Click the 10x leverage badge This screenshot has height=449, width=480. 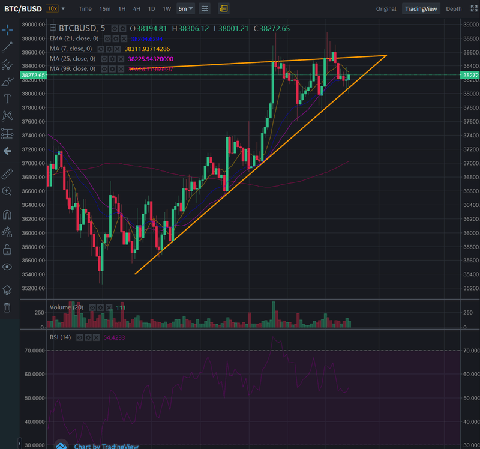click(x=52, y=8)
